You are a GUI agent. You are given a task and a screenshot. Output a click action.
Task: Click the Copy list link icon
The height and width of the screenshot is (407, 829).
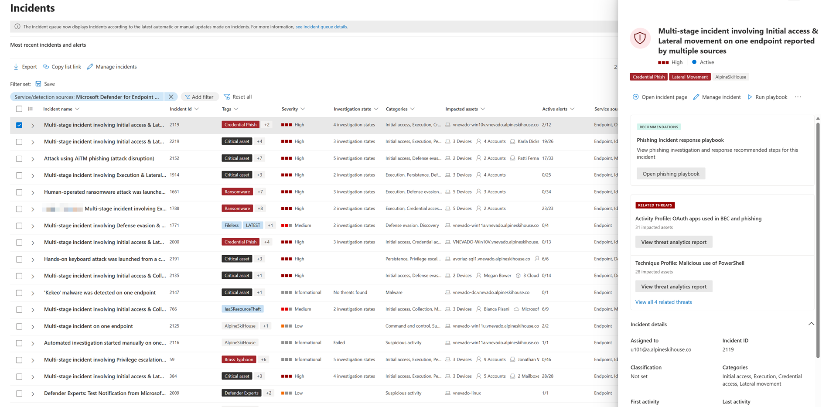46,67
